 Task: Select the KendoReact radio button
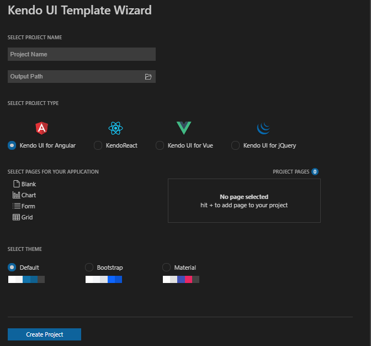tap(98, 145)
